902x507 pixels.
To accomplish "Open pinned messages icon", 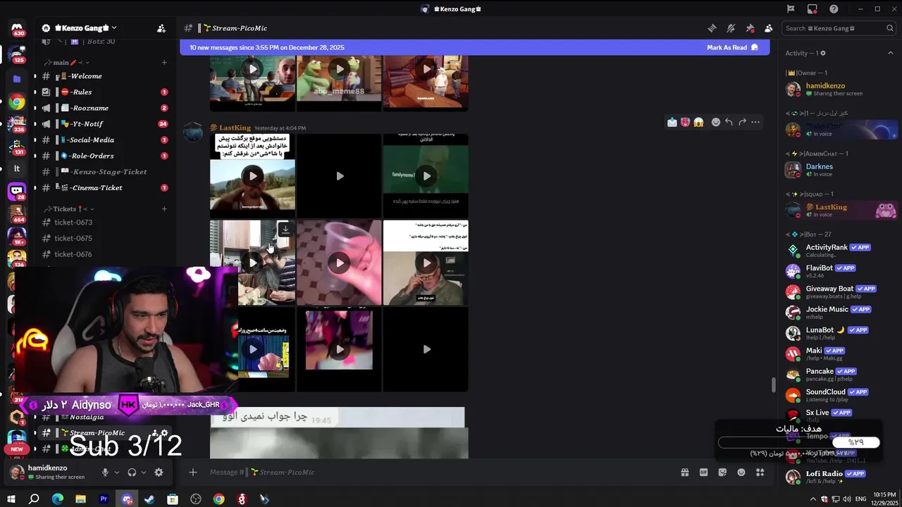I will [750, 28].
